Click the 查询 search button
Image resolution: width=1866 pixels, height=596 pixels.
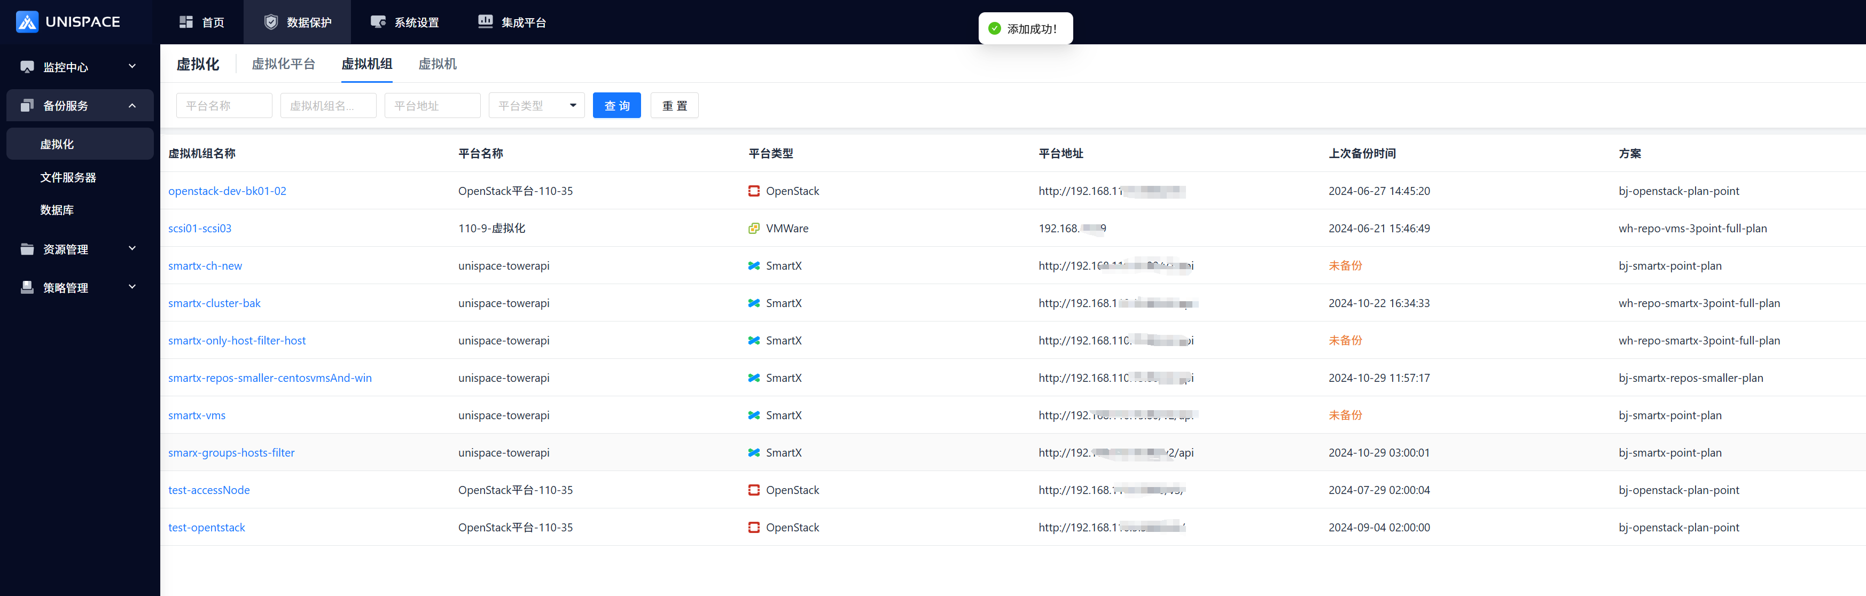coord(616,106)
